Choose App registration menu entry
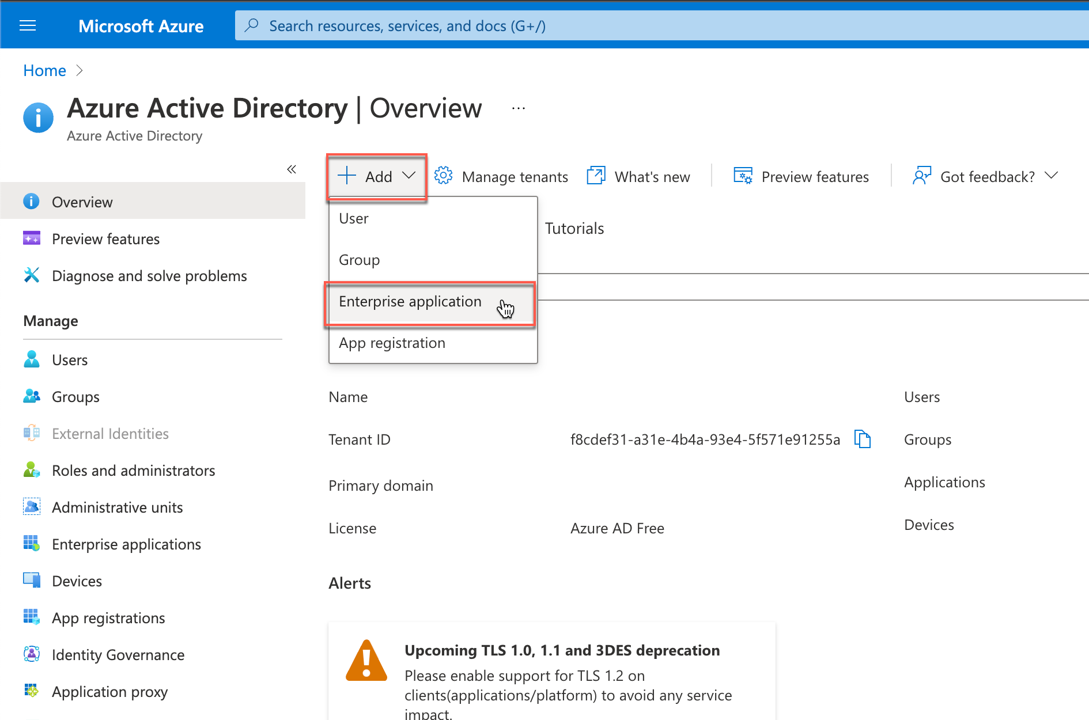Viewport: 1089px width, 720px height. tap(433, 343)
